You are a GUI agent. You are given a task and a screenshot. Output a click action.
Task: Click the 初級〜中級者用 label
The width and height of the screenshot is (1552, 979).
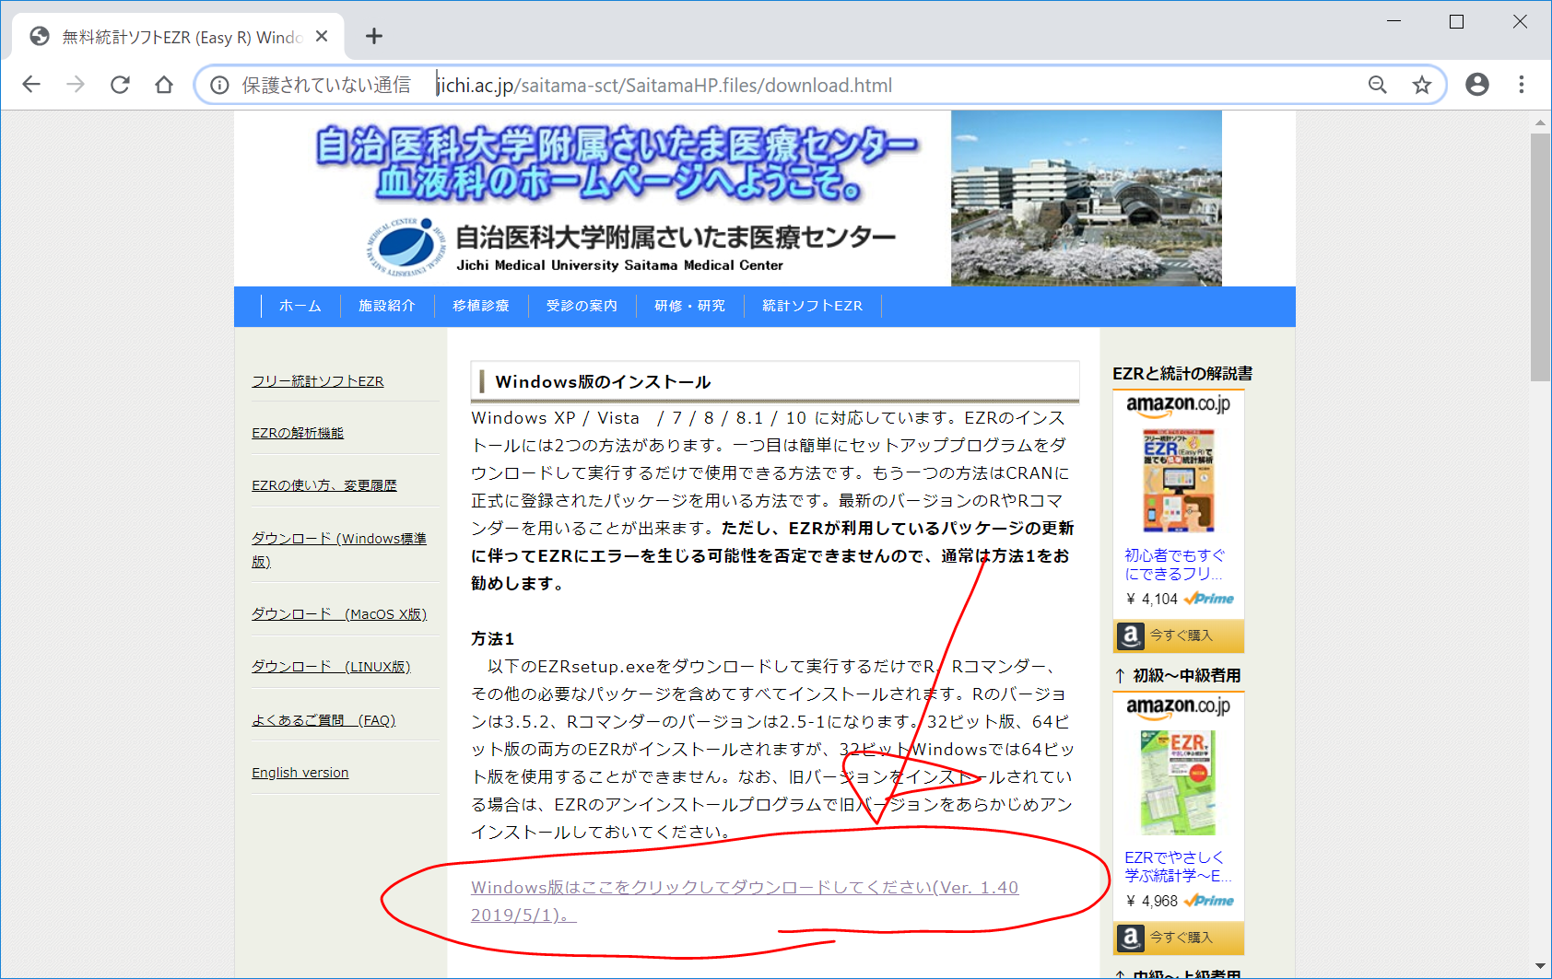pyautogui.click(x=1187, y=675)
